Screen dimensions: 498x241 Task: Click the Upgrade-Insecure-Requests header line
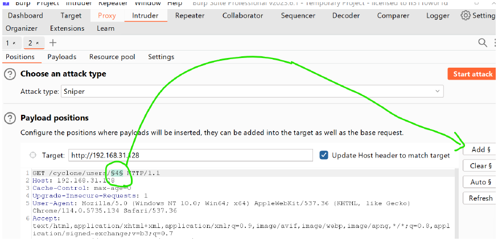pyautogui.click(x=90, y=196)
